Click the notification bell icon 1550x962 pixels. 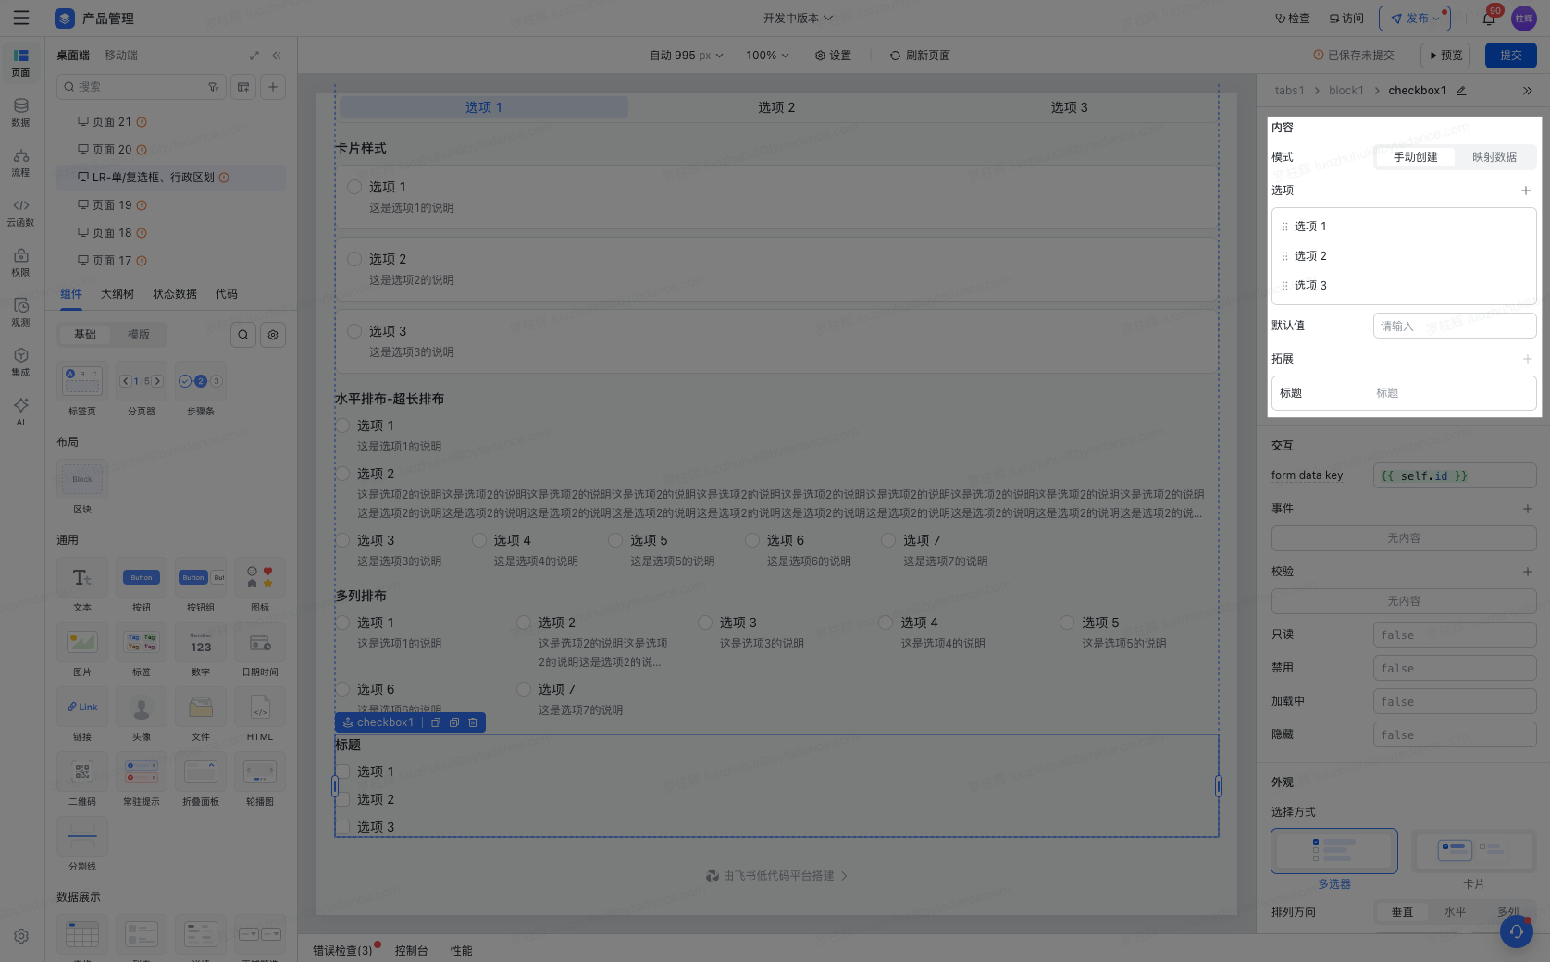pyautogui.click(x=1489, y=18)
